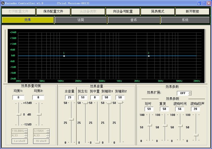
Task: Click the disabled 打开配置文件 button
Action: click(x=19, y=11)
